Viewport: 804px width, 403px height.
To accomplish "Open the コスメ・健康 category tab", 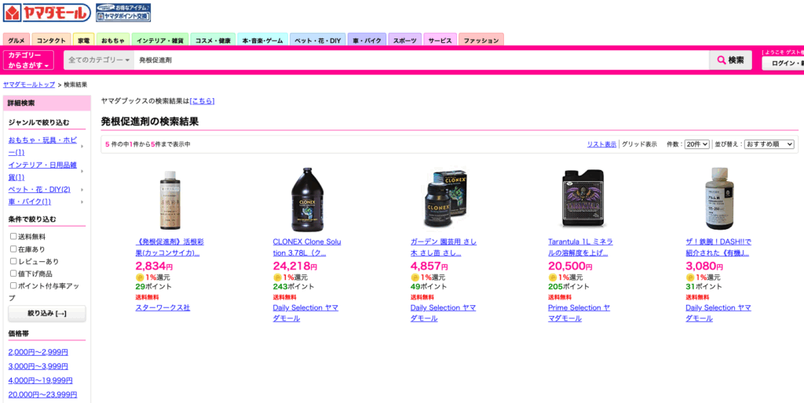I will point(213,40).
